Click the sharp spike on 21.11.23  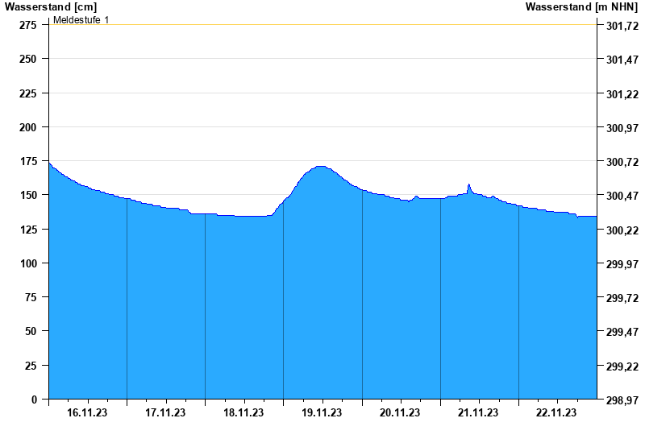pos(468,184)
